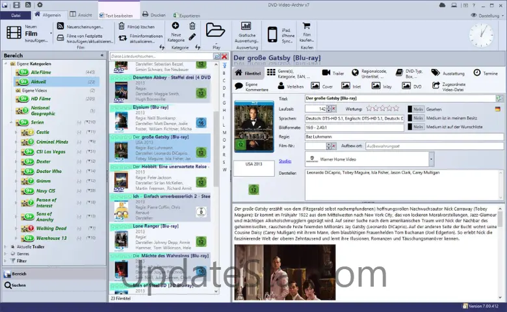Click Bereich button at bottom panel
This screenshot has height=312, width=507.
53,274
